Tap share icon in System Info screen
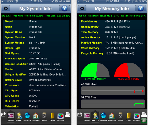The height and width of the screenshot is (125, 148). pyautogui.click(x=4, y=115)
